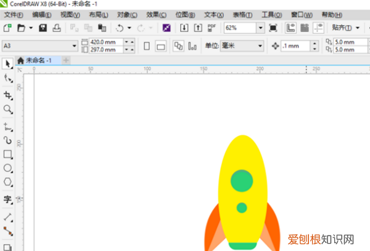This screenshot has height=251, width=370.
Task: Open the 视图(V) menu
Action: tap(70, 15)
